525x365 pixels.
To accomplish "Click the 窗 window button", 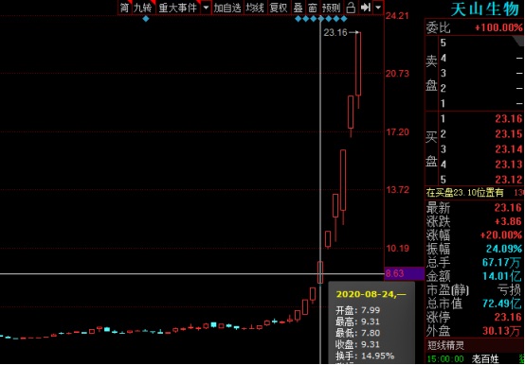I will [313, 8].
